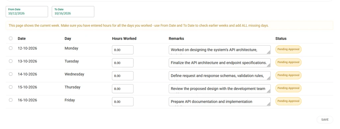
Task: Click Monday's Pending Approval status badge
Action: (x=289, y=49)
